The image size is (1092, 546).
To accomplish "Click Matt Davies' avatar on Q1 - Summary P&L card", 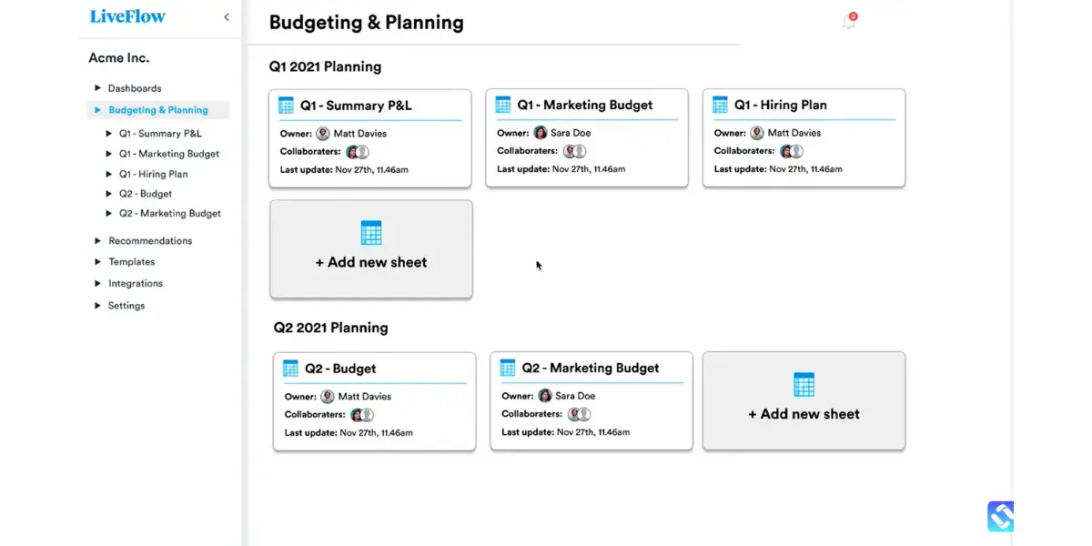I will (323, 133).
